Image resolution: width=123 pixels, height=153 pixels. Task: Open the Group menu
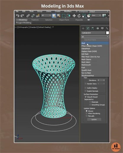(40, 11)
